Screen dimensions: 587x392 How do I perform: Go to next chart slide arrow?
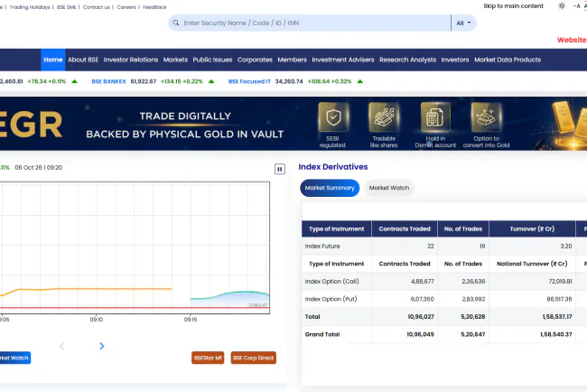[x=102, y=346]
